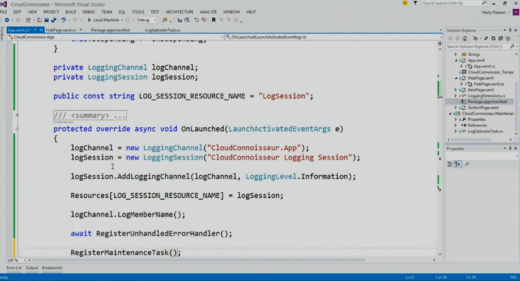This screenshot has width=520, height=281.
Task: Click LaunchActivatedEventArgs in the code
Action: (279, 129)
